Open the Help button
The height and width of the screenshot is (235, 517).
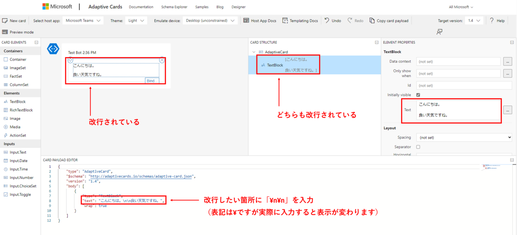[497, 21]
